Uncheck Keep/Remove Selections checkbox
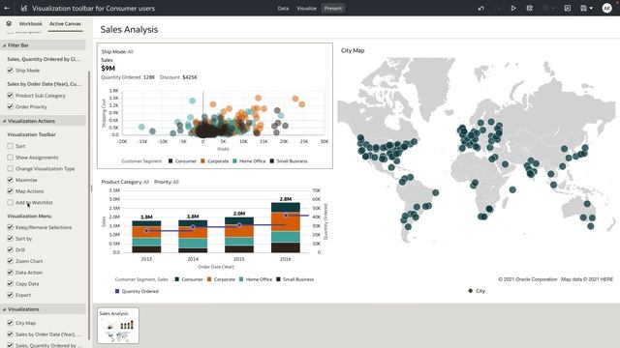The height and width of the screenshot is (348, 620). [x=11, y=227]
